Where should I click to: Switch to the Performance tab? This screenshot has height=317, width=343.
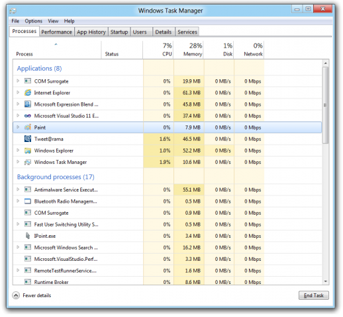tap(57, 32)
